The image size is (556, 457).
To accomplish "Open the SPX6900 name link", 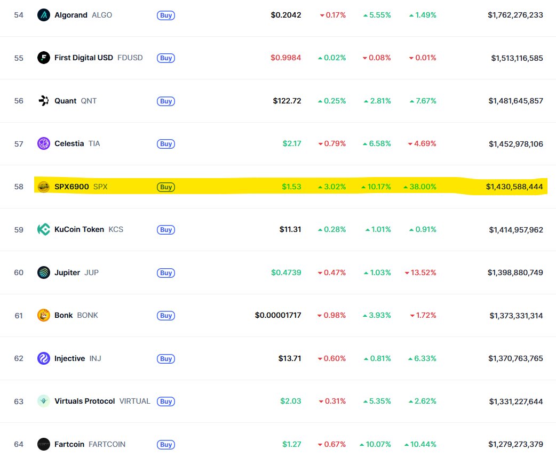I will point(72,187).
